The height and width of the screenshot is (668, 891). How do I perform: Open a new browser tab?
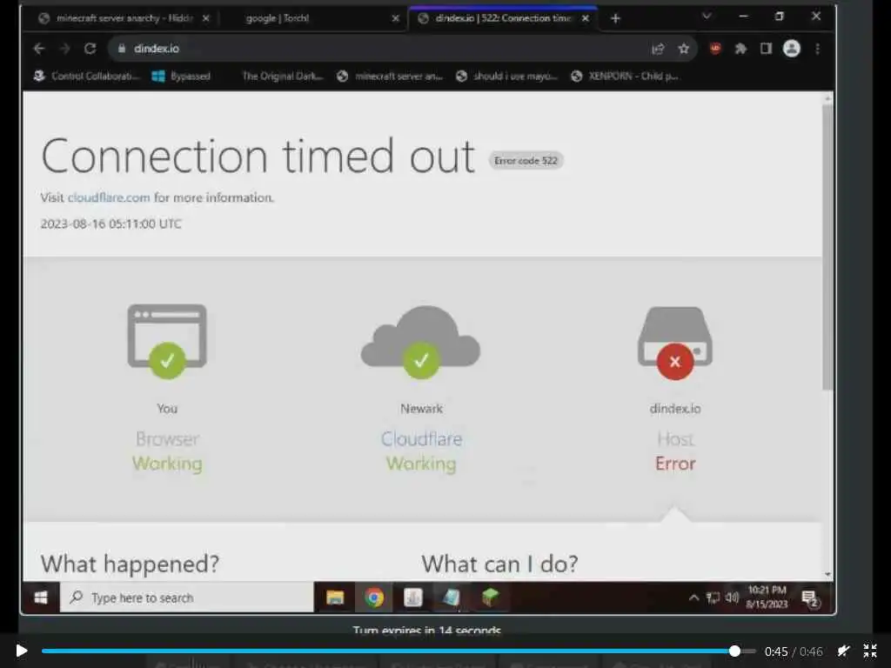pos(615,18)
